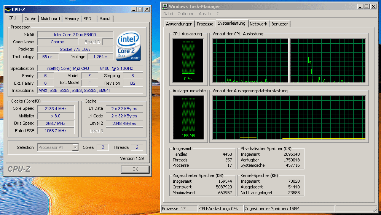Click the Rated FSB value 1066.7 MHz
Viewport: 381px width, 215px height.
point(56,131)
